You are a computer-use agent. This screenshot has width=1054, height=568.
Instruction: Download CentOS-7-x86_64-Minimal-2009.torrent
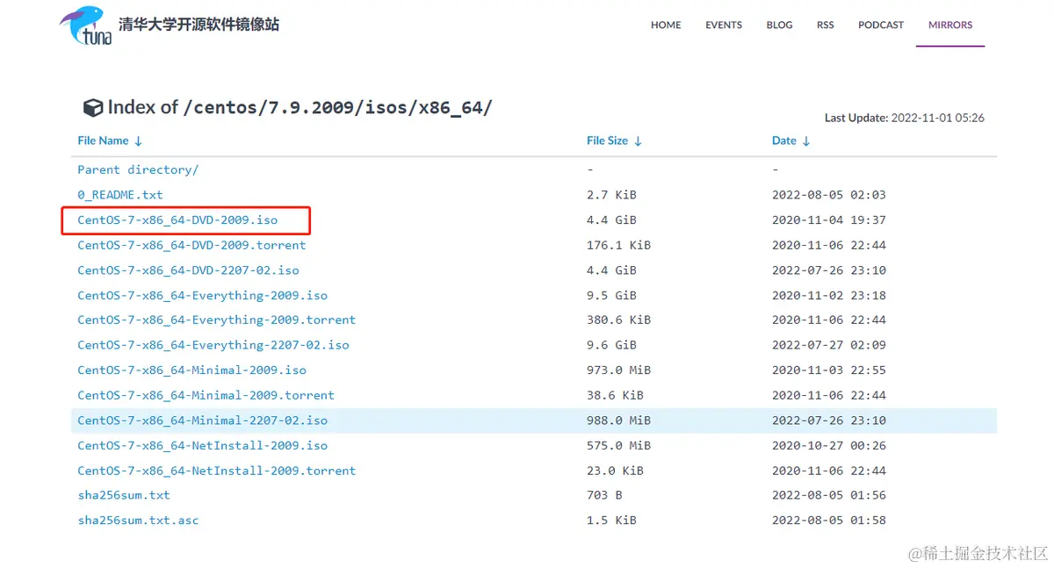tap(206, 395)
